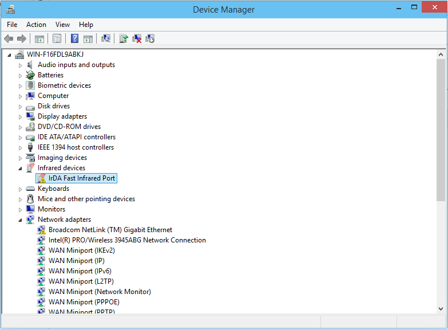Expand the Batteries node
The width and height of the screenshot is (448, 329).
pos(20,76)
